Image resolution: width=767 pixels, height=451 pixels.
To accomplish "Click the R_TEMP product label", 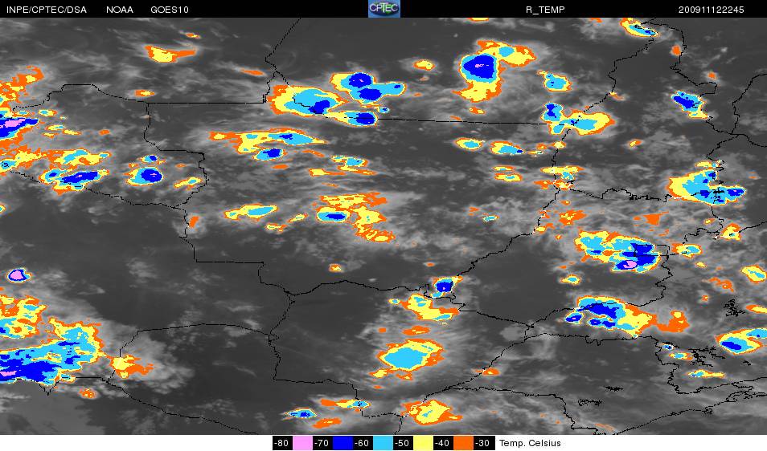I will click(545, 10).
